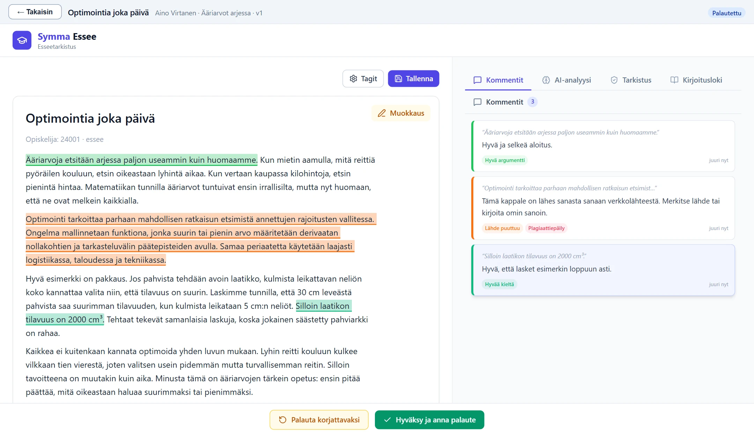The height and width of the screenshot is (436, 754).
Task: Click the speech bubble icon beside Kommentit heading
Action: [x=477, y=102]
